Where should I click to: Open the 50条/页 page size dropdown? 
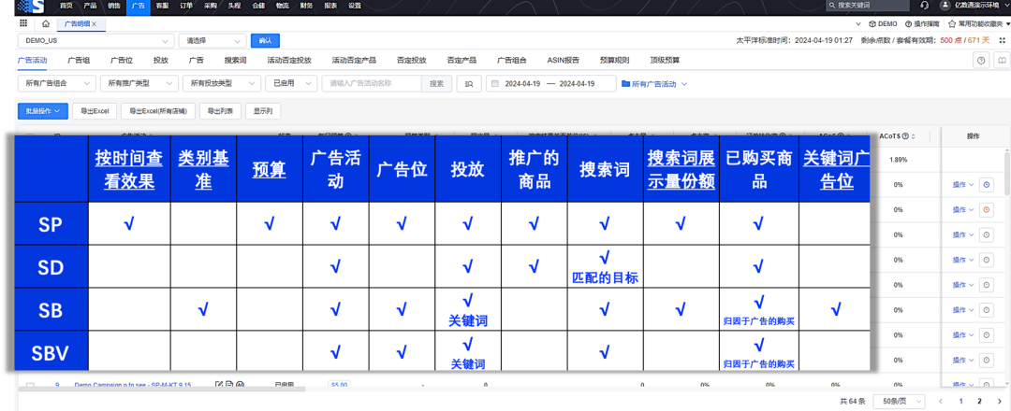coord(899,401)
